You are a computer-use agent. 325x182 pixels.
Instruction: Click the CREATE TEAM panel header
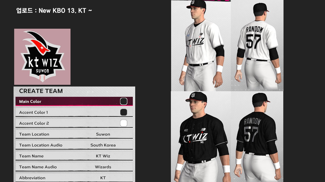(41, 91)
